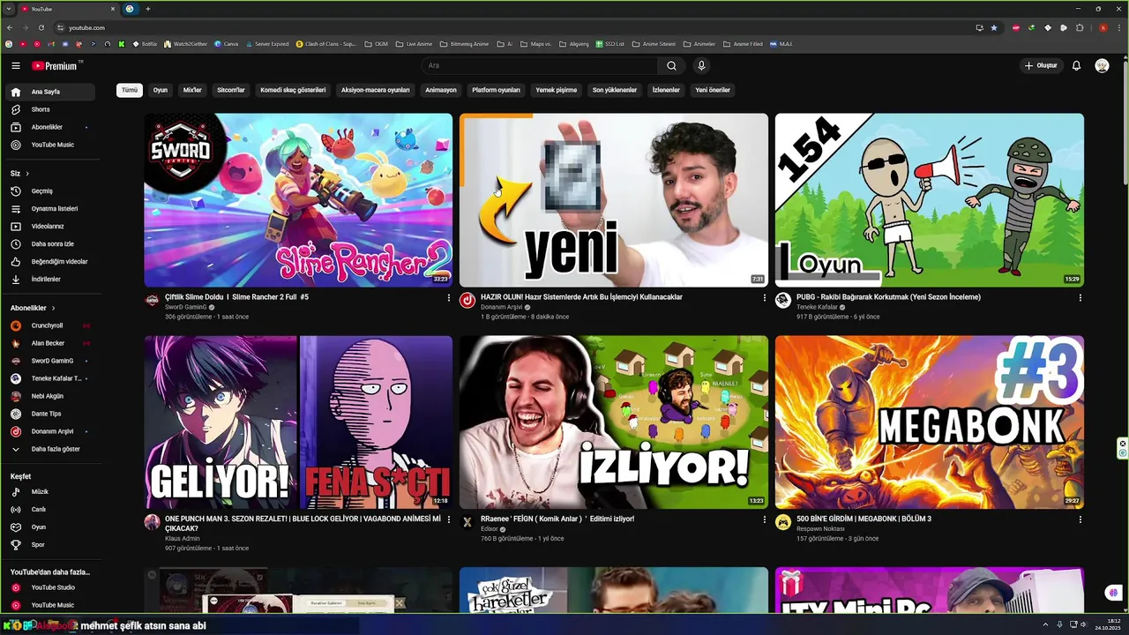Viewport: 1129px width, 635px height.
Task: Open Chrome three-dot menu
Action: (1118, 27)
